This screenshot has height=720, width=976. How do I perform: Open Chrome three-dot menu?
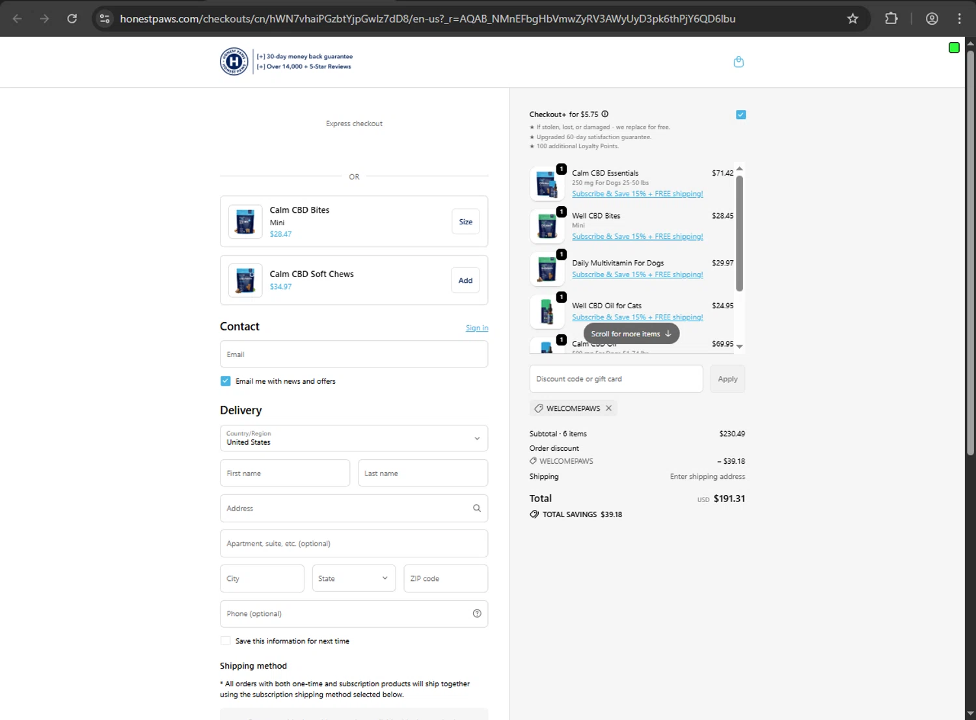[x=960, y=18]
